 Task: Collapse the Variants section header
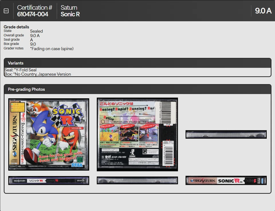coord(16,63)
